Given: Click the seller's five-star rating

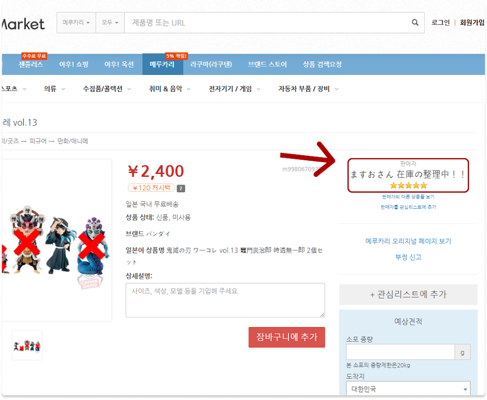Looking at the screenshot, I should 408,186.
